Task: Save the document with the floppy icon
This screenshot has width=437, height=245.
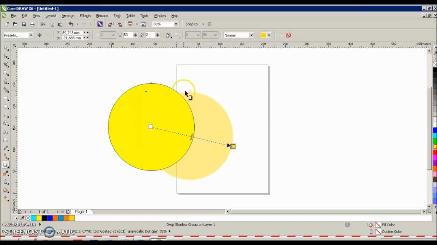Action: [x=24, y=24]
